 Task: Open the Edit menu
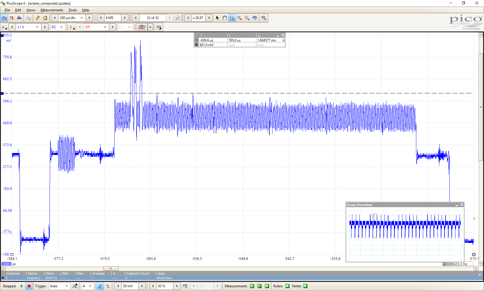(18, 10)
